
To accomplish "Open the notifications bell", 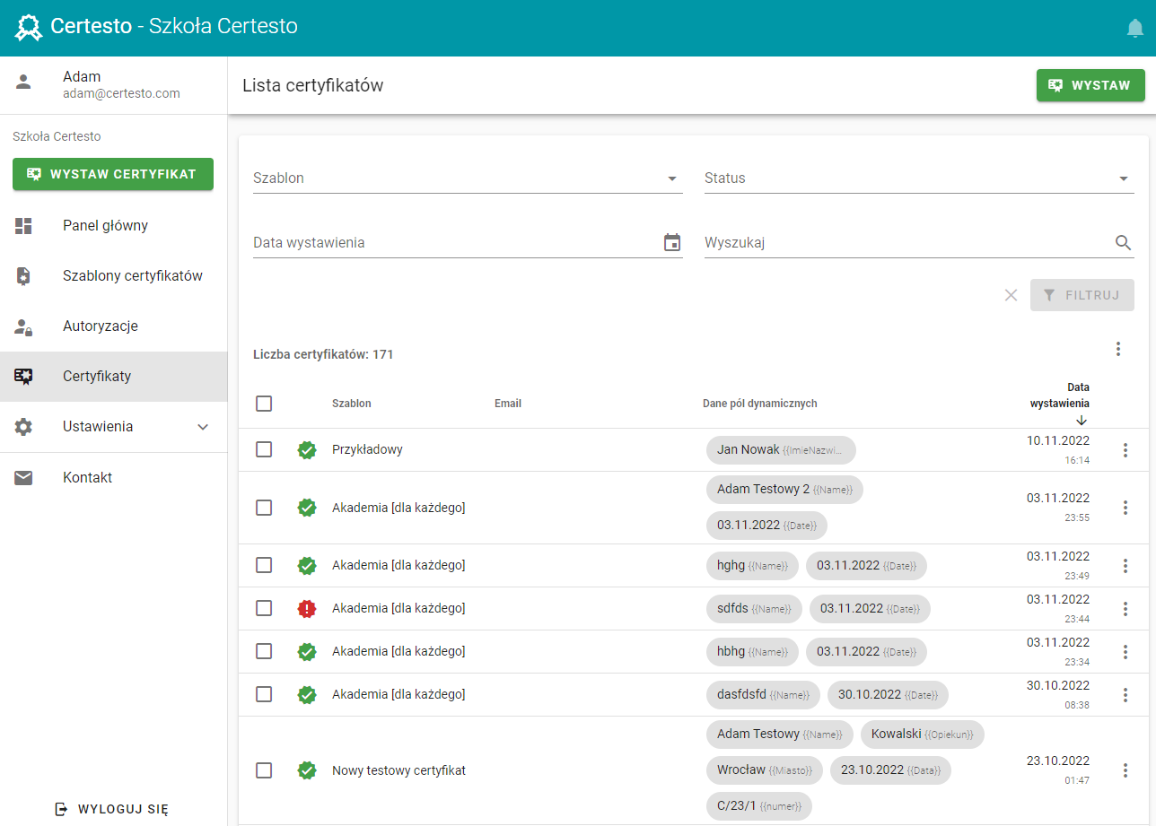I will click(x=1135, y=29).
